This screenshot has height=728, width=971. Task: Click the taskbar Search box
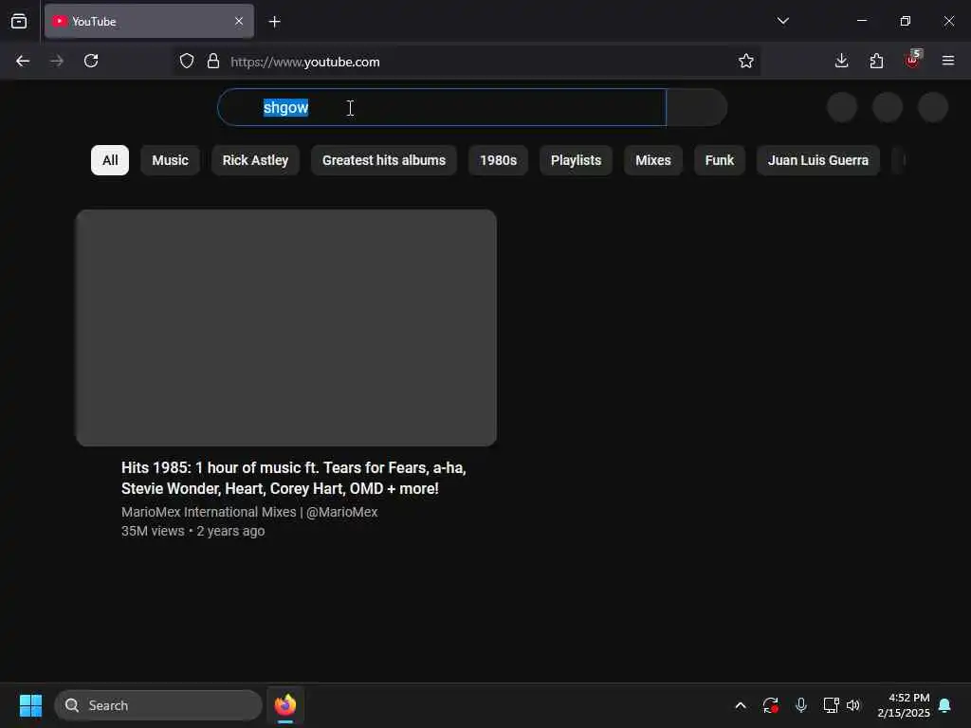click(x=158, y=705)
